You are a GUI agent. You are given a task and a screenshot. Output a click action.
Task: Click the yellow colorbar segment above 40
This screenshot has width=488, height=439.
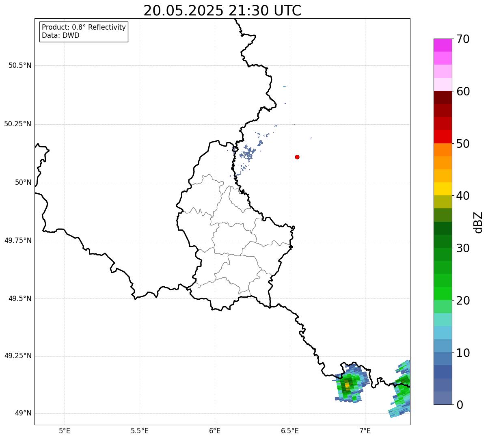pyautogui.click(x=443, y=189)
